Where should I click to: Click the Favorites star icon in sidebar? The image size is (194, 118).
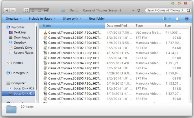point(8,27)
